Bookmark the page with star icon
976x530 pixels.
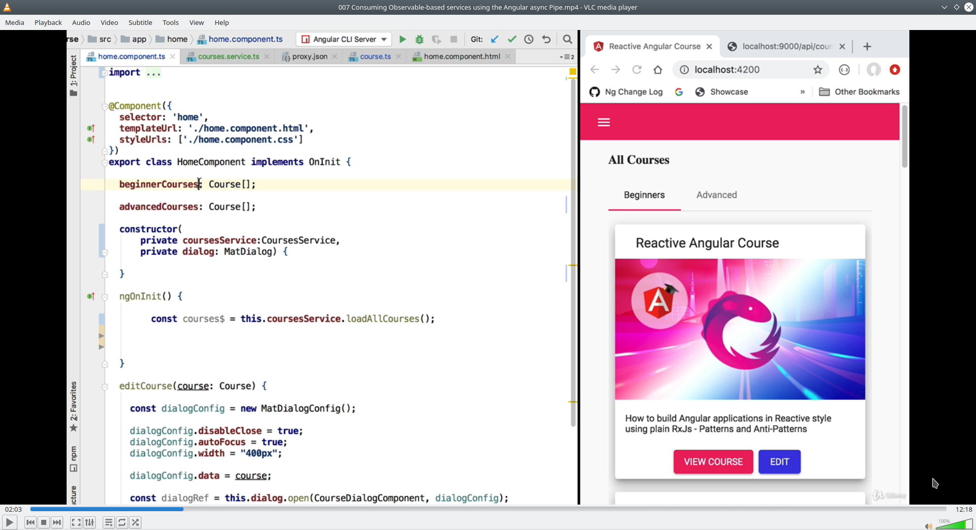[x=817, y=70]
